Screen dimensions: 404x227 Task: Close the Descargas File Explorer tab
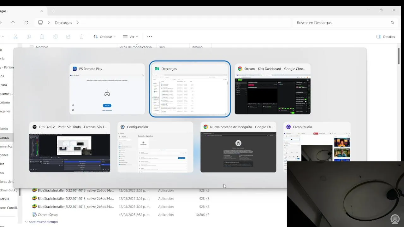point(42,11)
